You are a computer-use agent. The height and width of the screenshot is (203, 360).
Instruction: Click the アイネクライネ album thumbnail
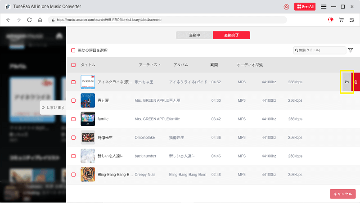(88, 82)
